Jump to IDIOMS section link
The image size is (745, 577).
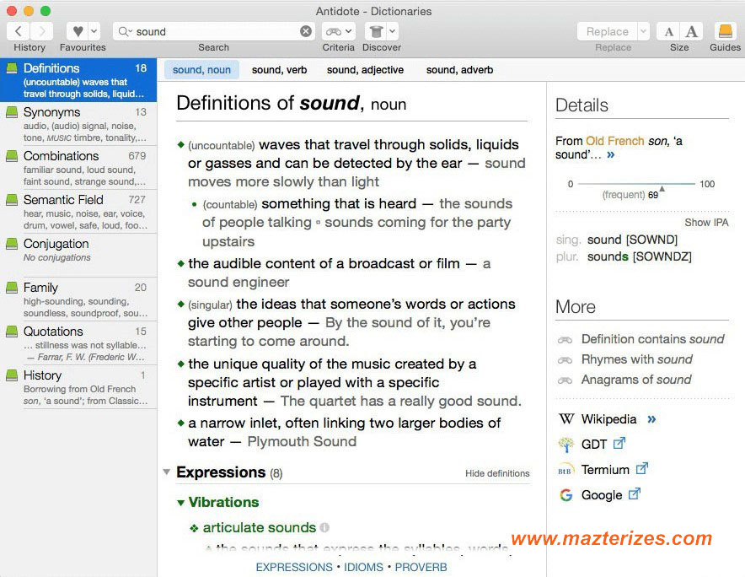pos(363,567)
